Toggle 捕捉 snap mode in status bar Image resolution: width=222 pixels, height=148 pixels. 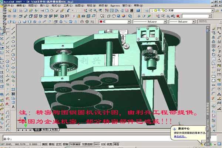pos(45,144)
